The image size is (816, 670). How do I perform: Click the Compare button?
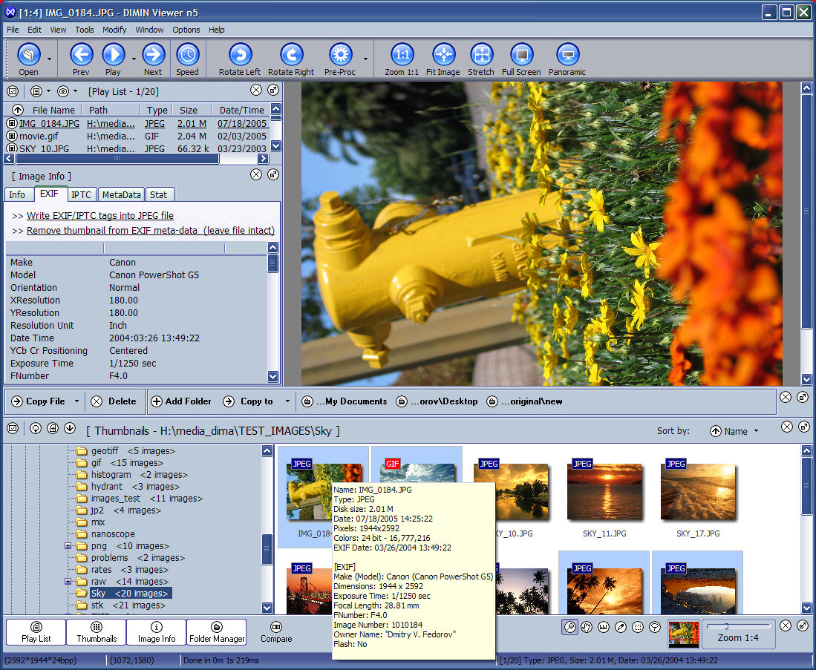(x=276, y=632)
